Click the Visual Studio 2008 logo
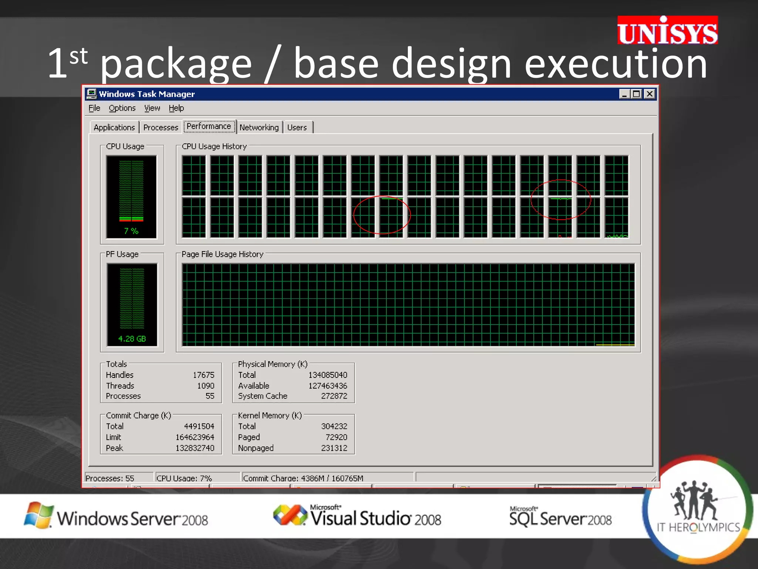The height and width of the screenshot is (569, 758). coord(357,515)
